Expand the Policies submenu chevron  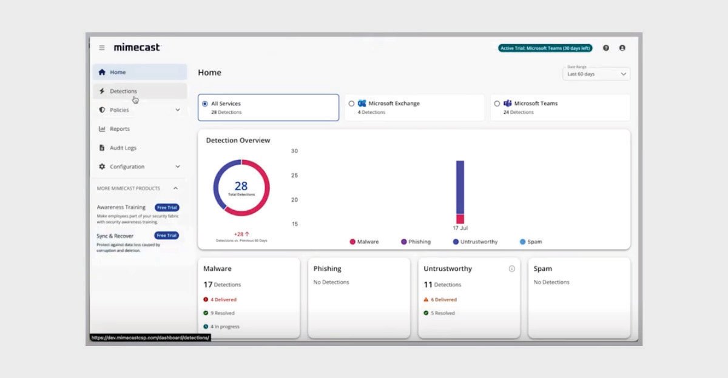(178, 110)
